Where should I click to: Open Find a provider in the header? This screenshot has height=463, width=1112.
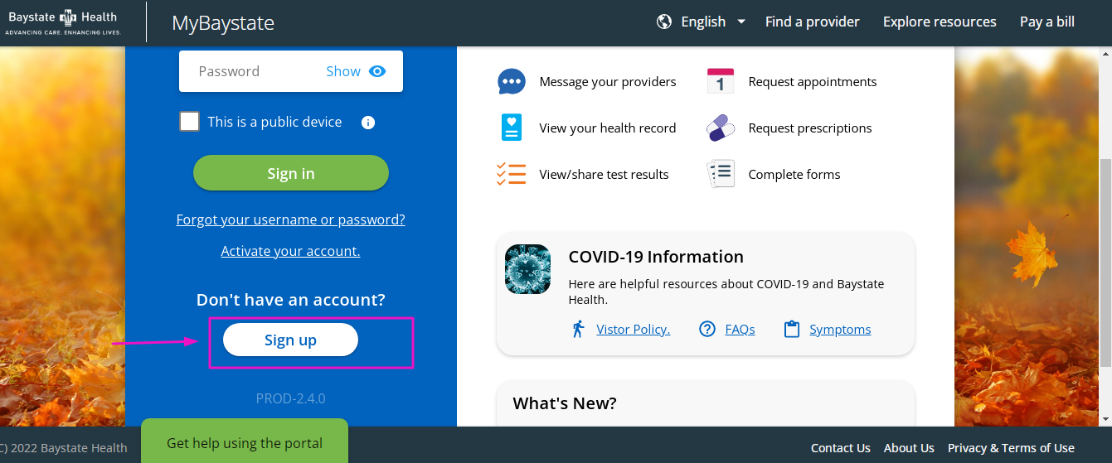point(813,22)
